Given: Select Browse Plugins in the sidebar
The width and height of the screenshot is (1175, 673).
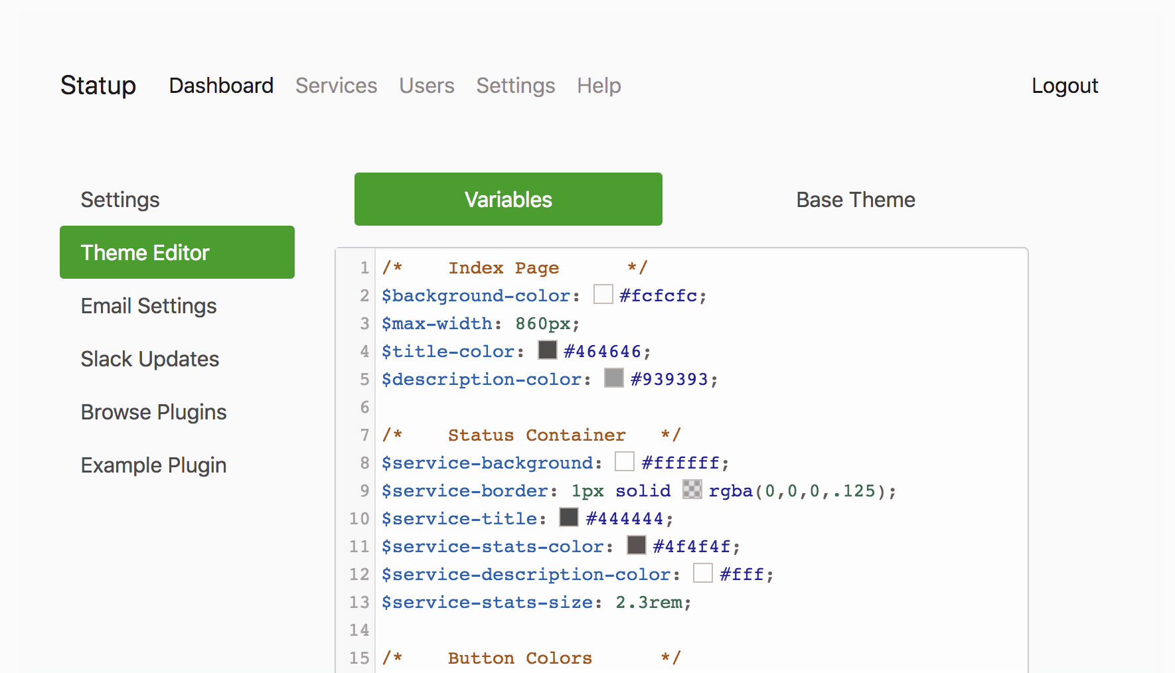Looking at the screenshot, I should tap(153, 412).
